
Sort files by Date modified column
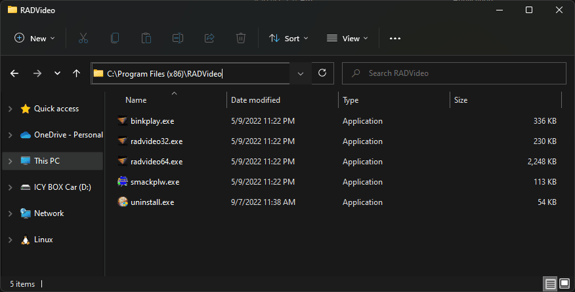[x=255, y=100]
